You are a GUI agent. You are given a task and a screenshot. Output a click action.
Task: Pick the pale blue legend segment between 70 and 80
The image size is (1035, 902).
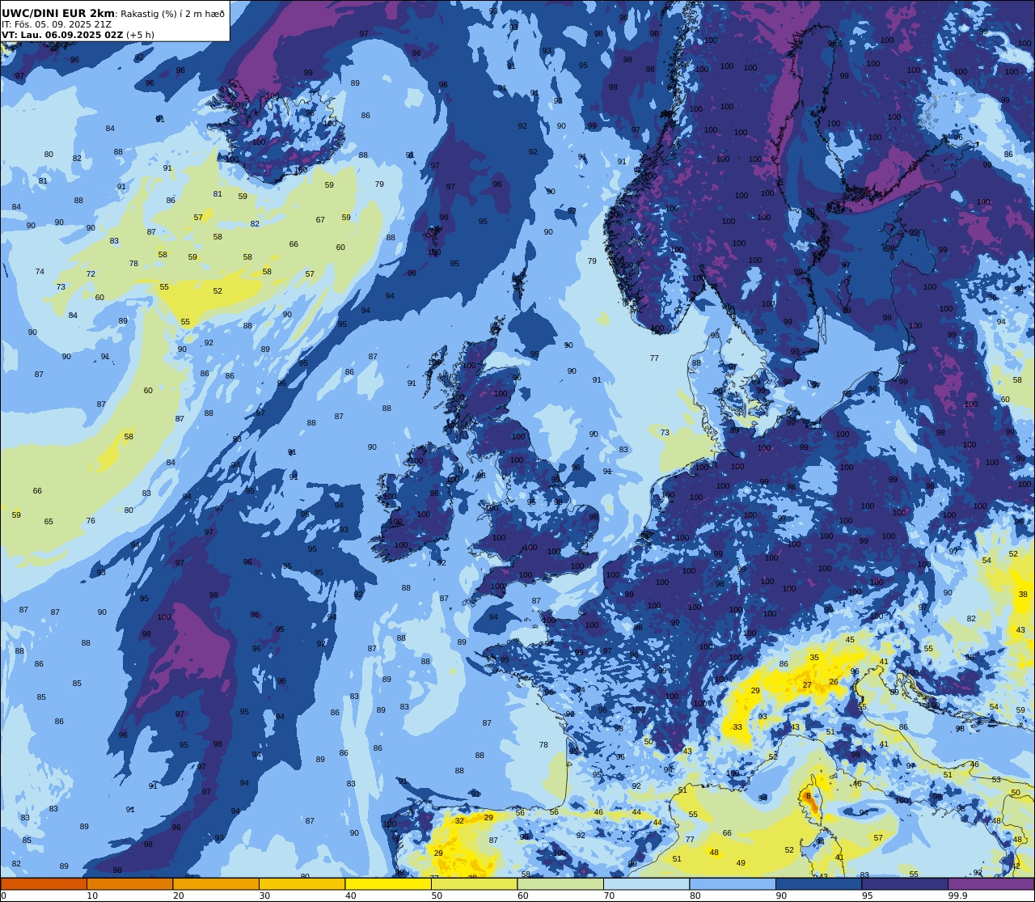[646, 884]
